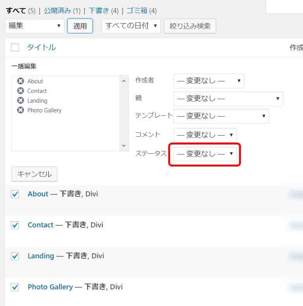Click the 適用 button
Viewport: 303px width, 306px height.
80,26
